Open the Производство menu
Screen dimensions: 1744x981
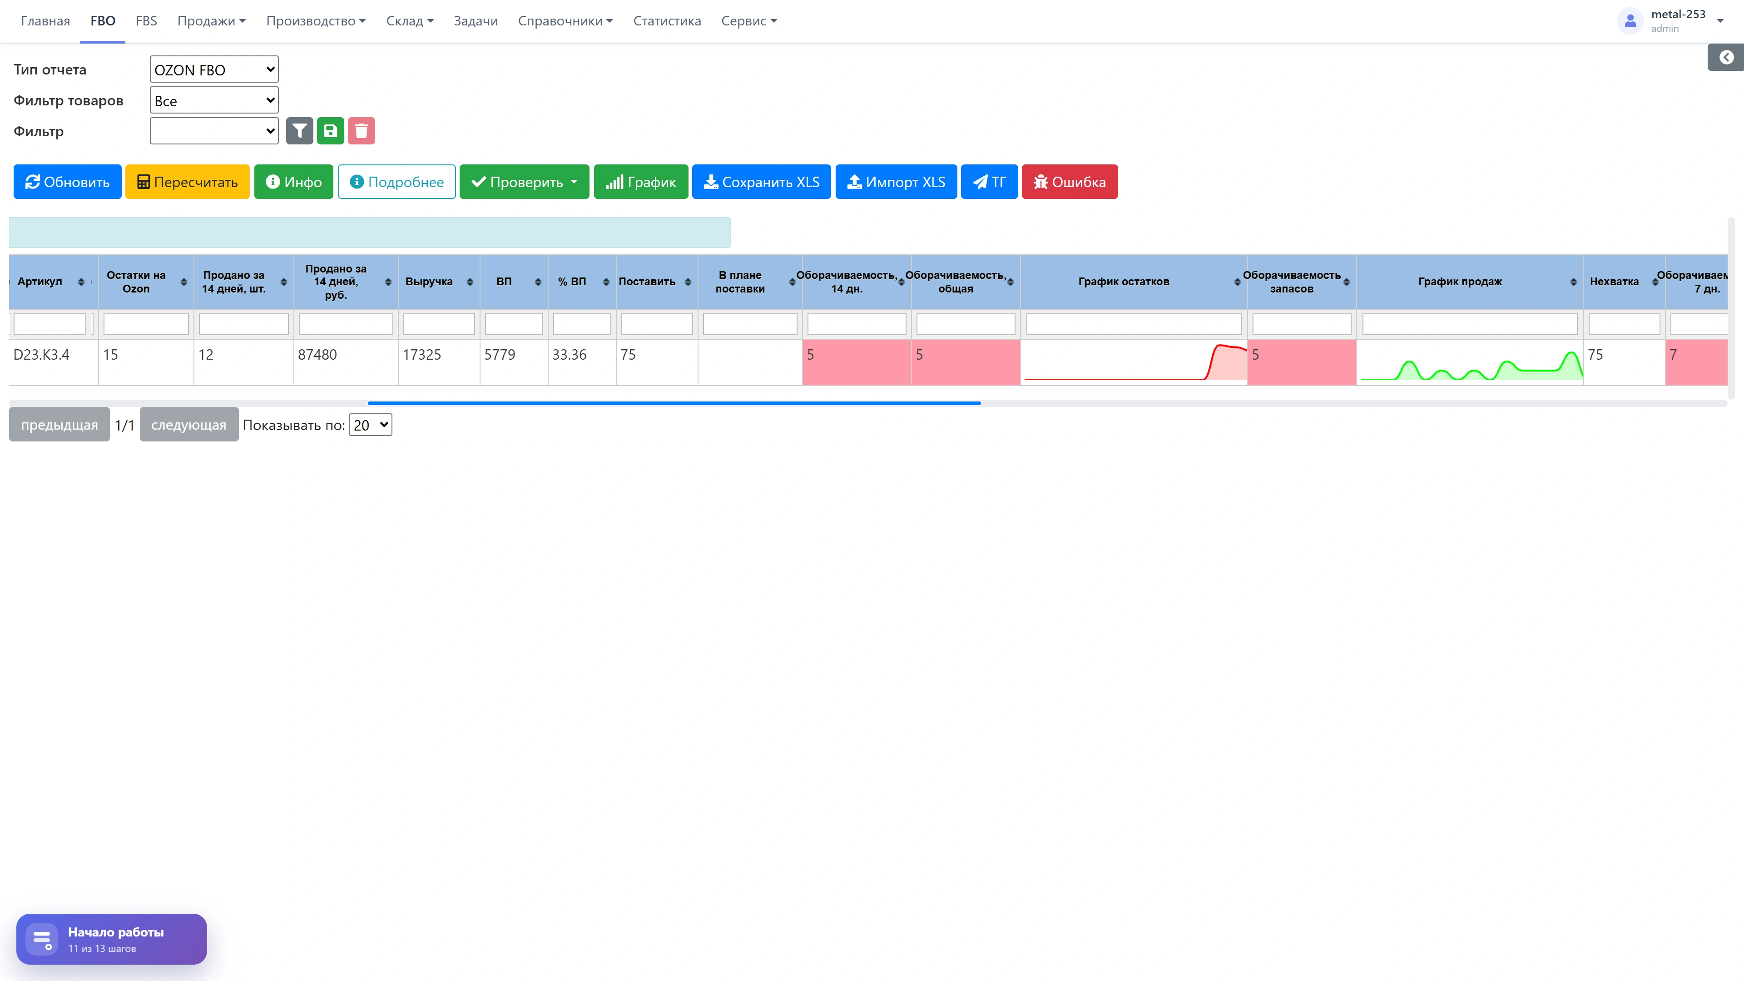pos(316,21)
